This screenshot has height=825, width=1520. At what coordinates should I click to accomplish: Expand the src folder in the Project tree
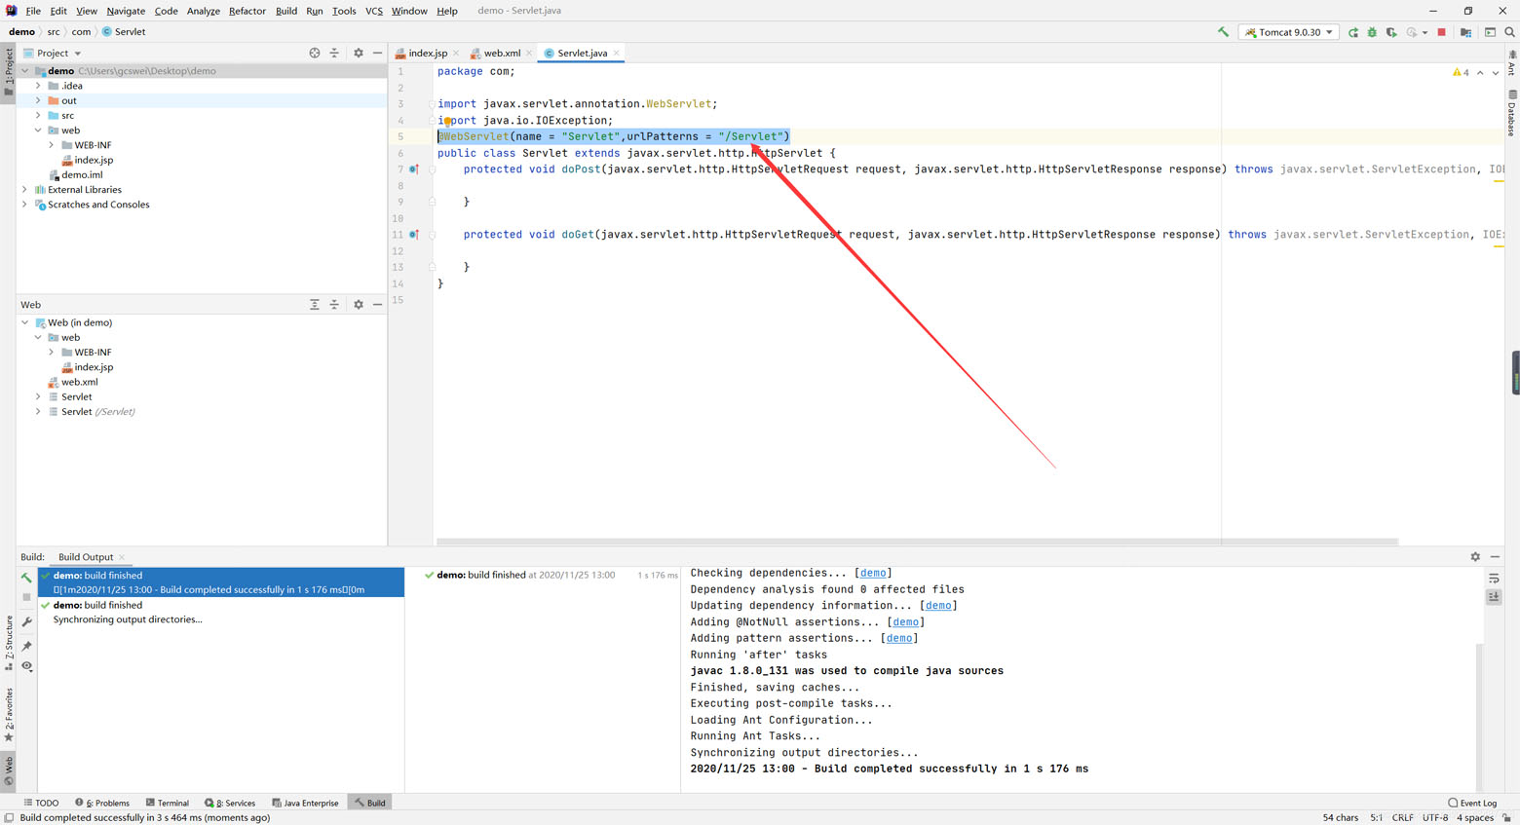pyautogui.click(x=39, y=115)
